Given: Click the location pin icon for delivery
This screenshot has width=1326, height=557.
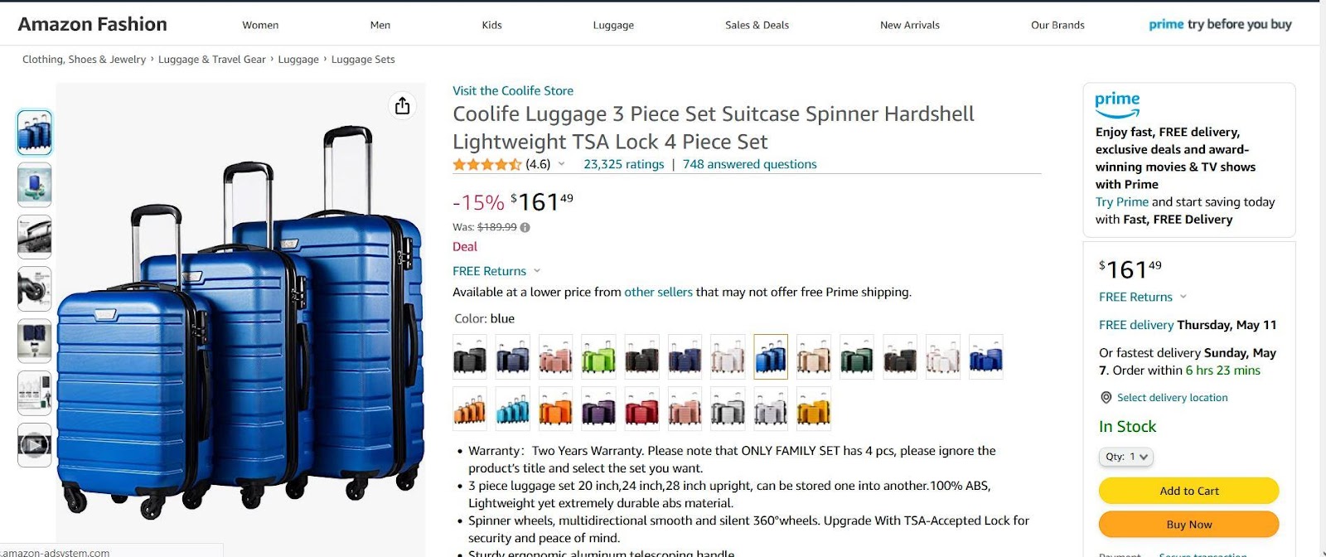Looking at the screenshot, I should pyautogui.click(x=1106, y=398).
